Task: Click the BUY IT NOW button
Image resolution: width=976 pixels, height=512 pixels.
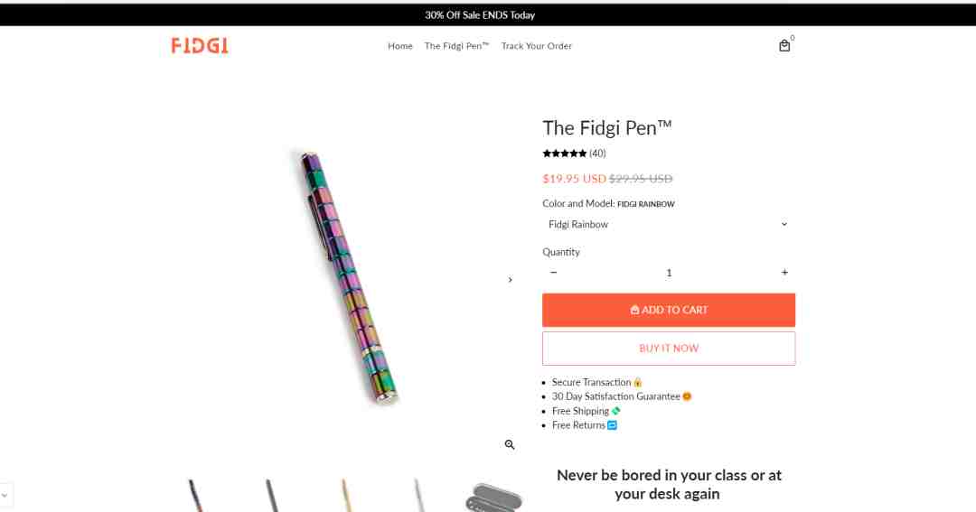Action: pos(669,349)
